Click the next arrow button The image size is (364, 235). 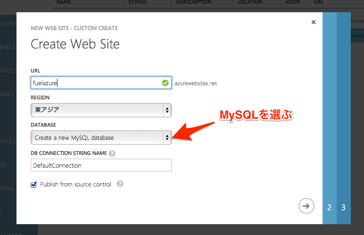tap(306, 206)
